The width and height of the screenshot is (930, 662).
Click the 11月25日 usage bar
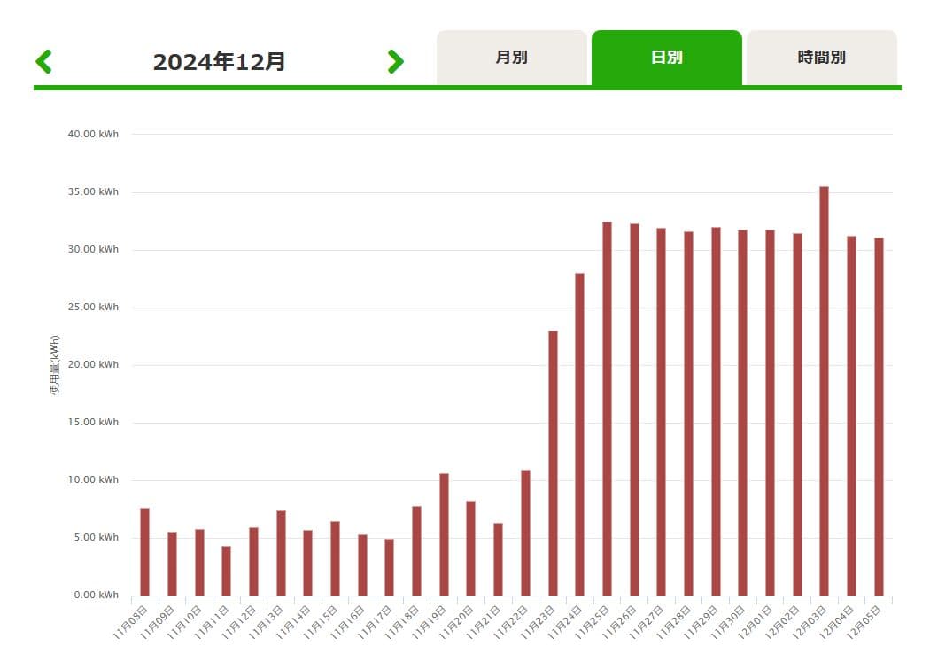click(607, 408)
